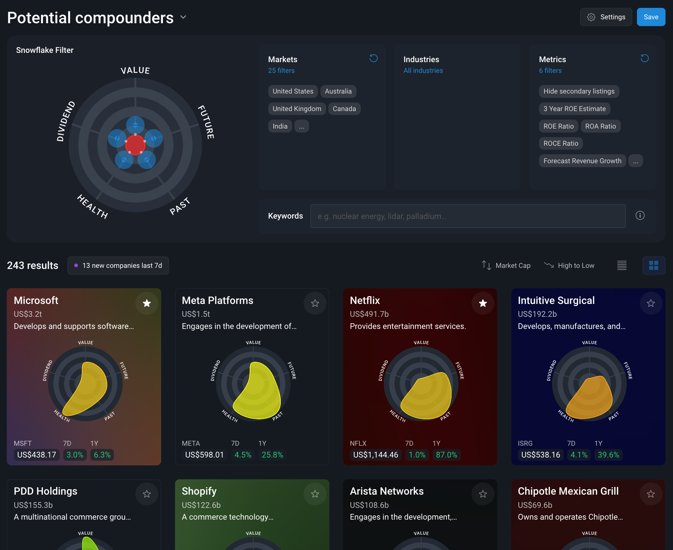
Task: Click the 243 results heading
Action: click(x=33, y=266)
